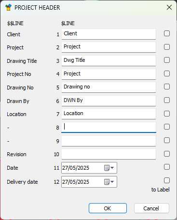Focus the empty line 9 field
The width and height of the screenshot is (177, 220).
click(x=109, y=141)
